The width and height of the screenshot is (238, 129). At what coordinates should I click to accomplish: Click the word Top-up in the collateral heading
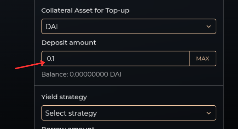(x=117, y=11)
